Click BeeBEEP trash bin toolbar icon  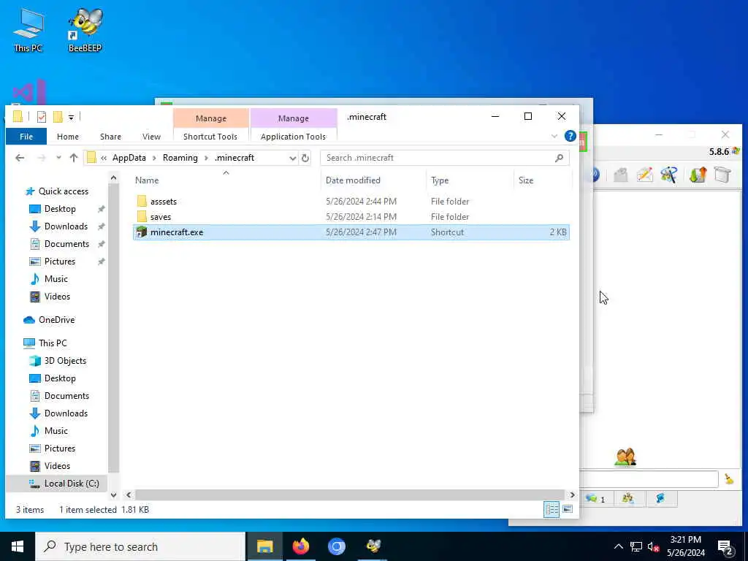(x=722, y=175)
